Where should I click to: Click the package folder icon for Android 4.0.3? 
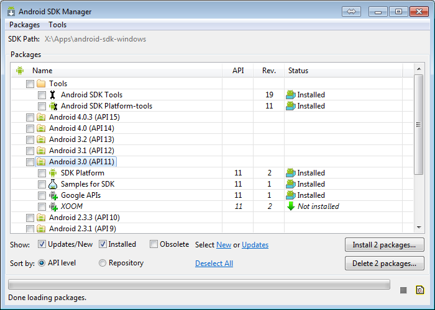click(x=41, y=117)
